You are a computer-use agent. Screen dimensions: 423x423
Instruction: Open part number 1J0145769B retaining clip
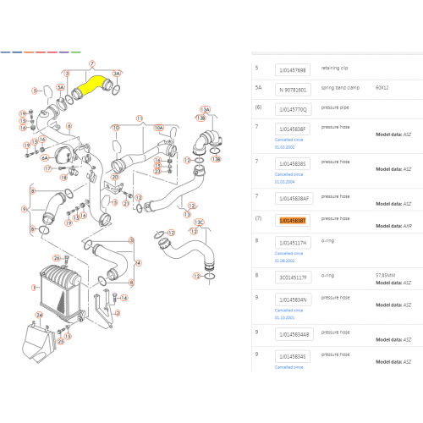[x=293, y=70]
